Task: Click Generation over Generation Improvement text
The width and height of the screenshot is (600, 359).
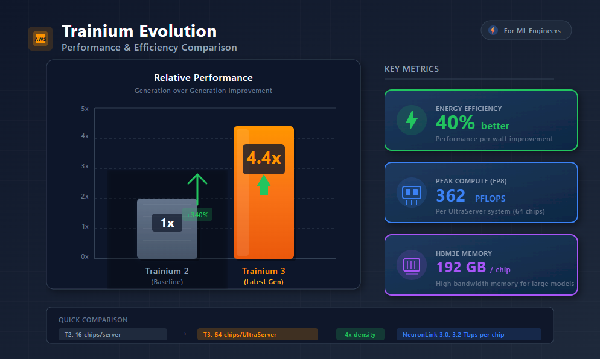Action: tap(203, 91)
